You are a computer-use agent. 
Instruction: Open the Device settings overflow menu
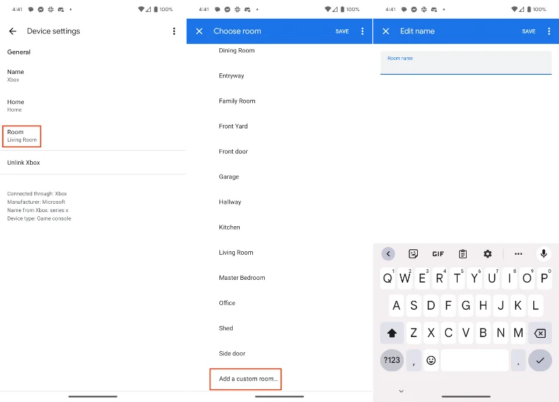(173, 31)
